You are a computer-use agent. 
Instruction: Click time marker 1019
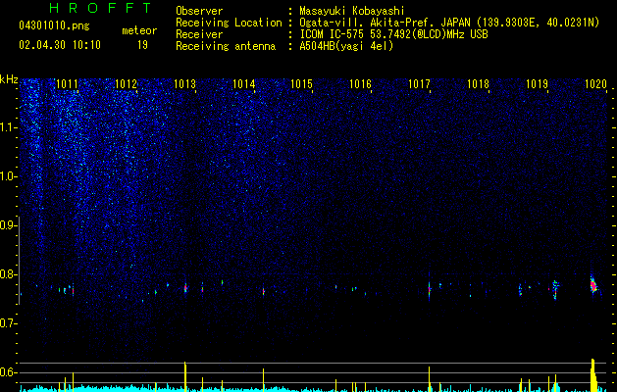point(538,83)
